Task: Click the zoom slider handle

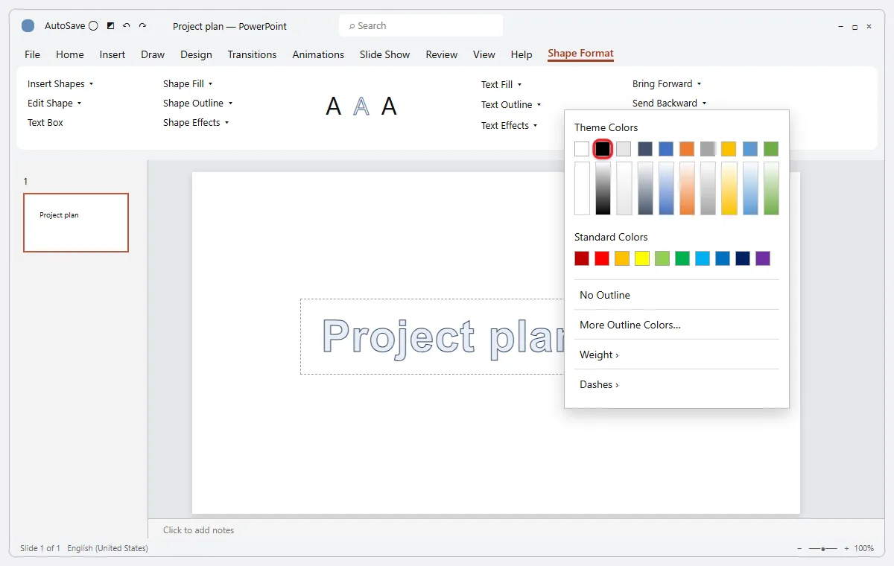Action: (x=822, y=548)
